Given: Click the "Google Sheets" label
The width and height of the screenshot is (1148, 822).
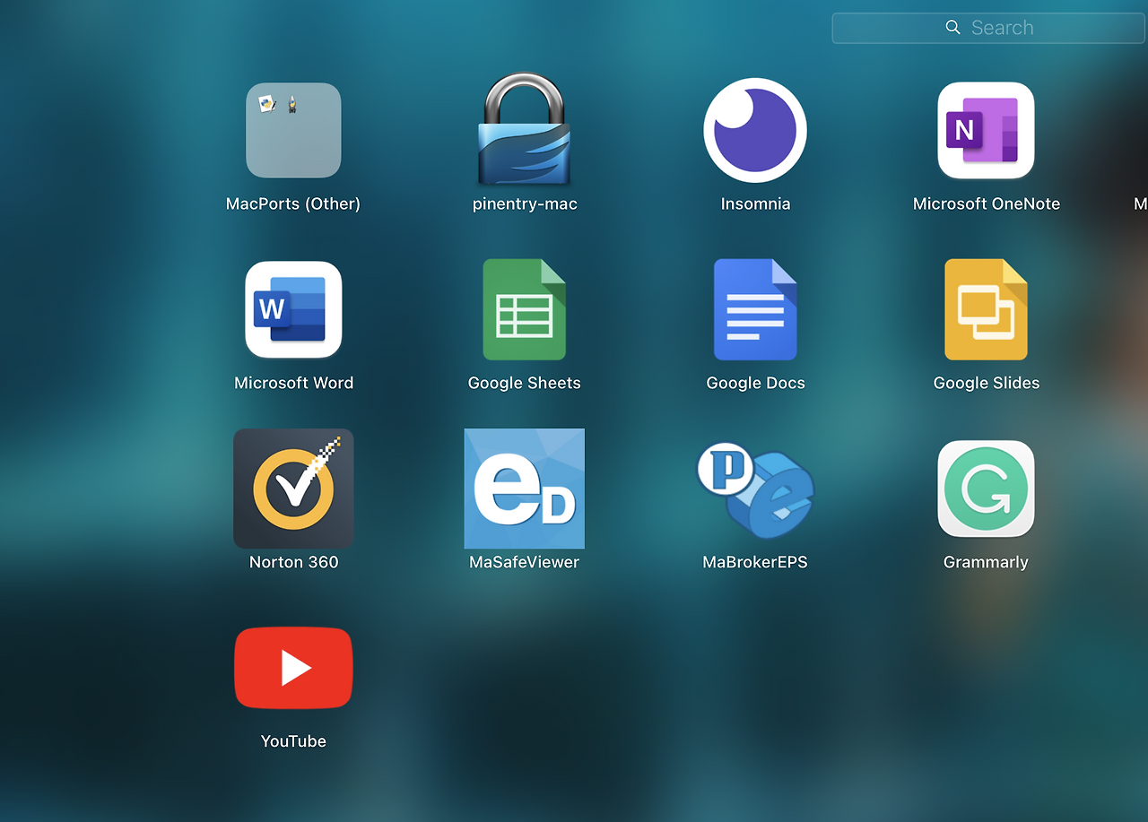Looking at the screenshot, I should click(x=525, y=383).
